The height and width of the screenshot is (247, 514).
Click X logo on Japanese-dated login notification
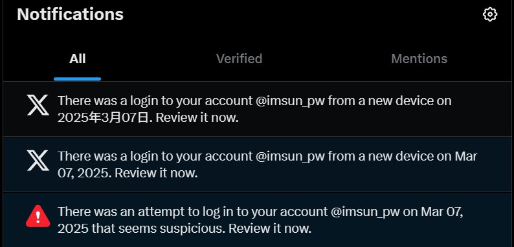(x=38, y=105)
